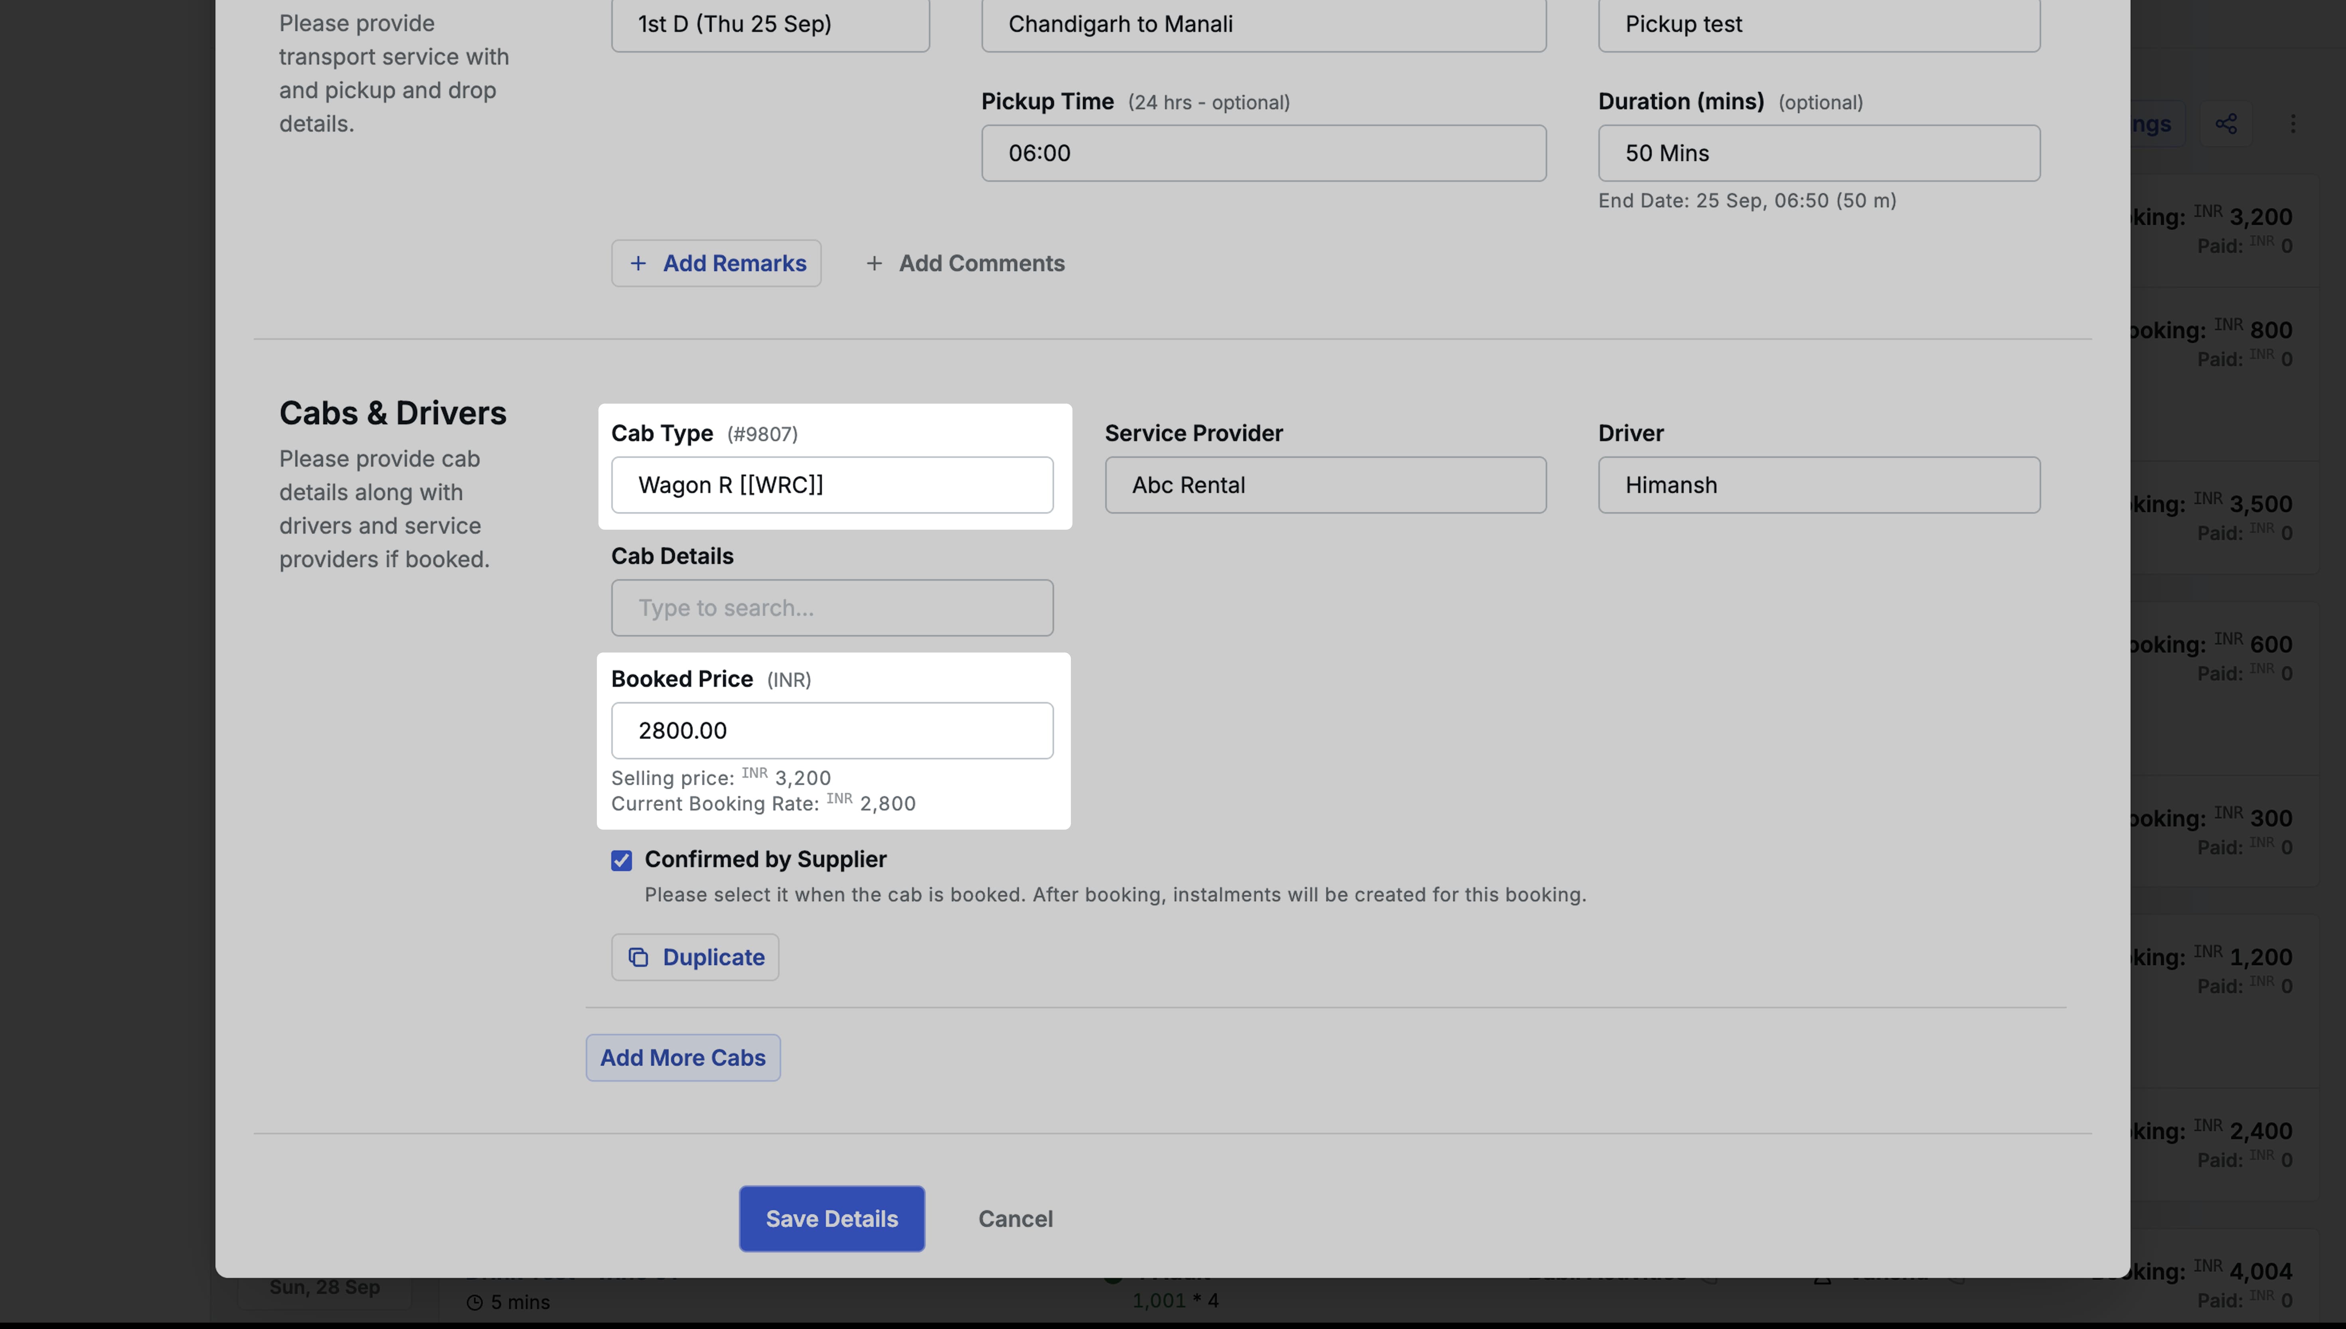Open Service Provider Abc Rental selector
The height and width of the screenshot is (1329, 2346).
coord(1325,485)
